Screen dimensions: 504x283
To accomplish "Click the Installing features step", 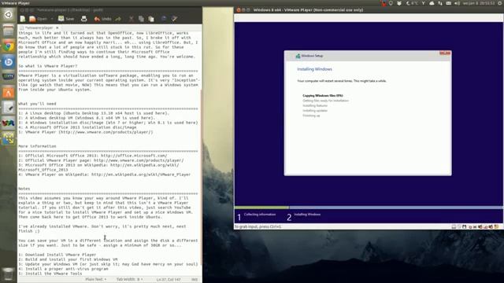I will pyautogui.click(x=315, y=105).
